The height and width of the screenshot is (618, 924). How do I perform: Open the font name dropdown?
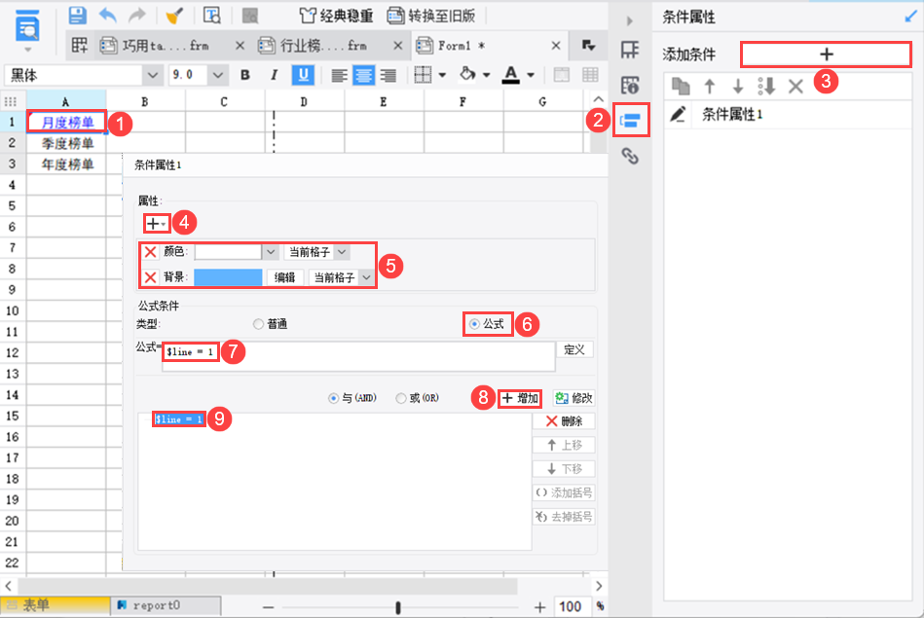(x=153, y=75)
